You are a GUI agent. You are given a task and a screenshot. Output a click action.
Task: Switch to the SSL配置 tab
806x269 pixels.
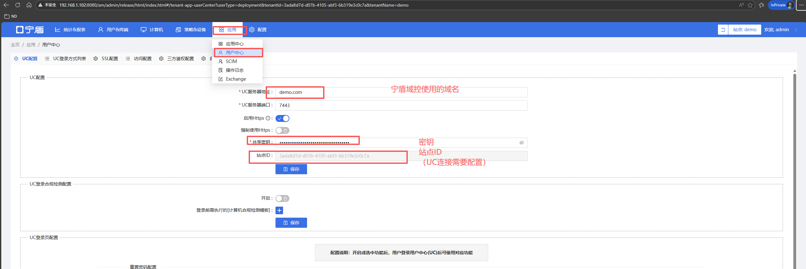(106, 59)
